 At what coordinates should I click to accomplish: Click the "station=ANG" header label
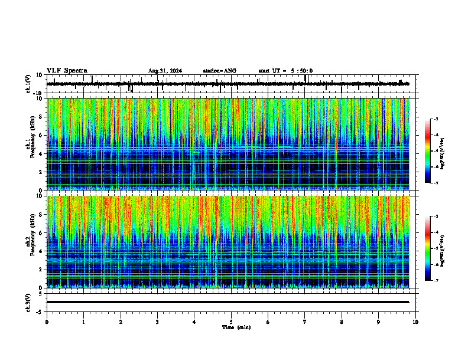[219, 71]
